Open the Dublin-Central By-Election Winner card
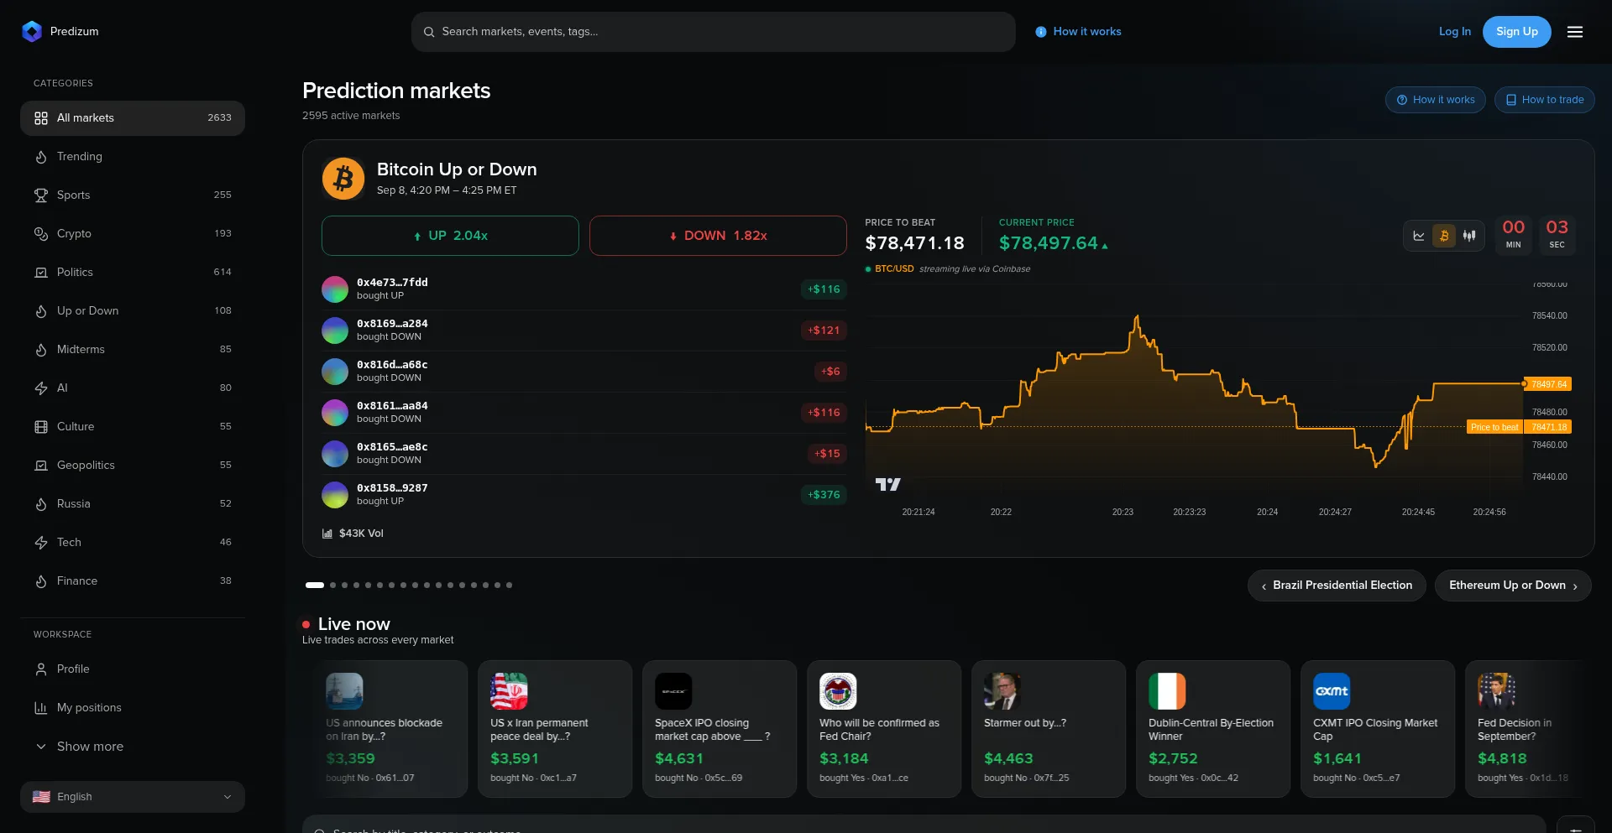This screenshot has height=833, width=1612. [x=1213, y=729]
